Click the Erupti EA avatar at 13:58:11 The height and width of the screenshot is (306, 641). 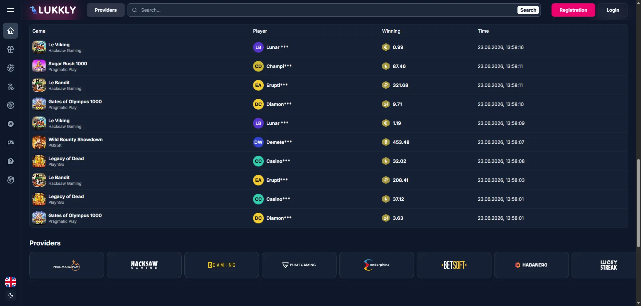coord(258,85)
